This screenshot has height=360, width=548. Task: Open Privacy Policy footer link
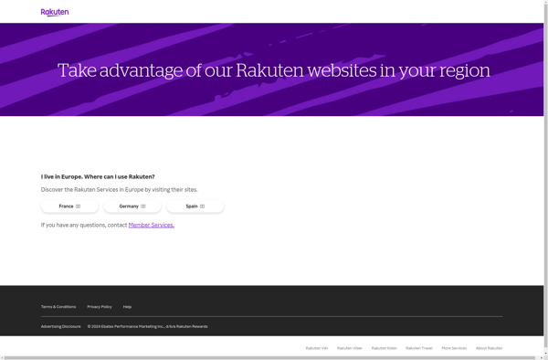pos(100,307)
